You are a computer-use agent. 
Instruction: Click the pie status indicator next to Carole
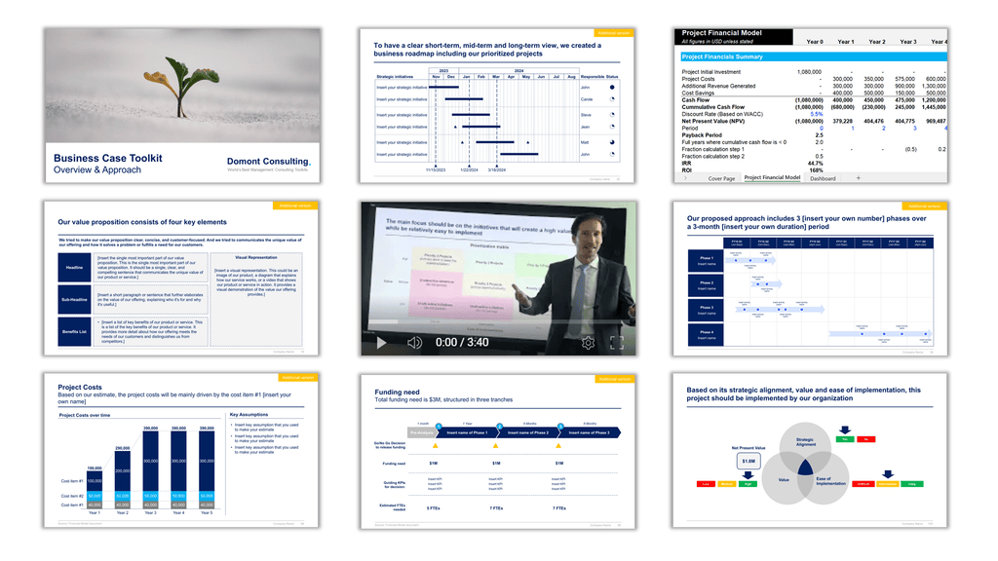point(612,99)
